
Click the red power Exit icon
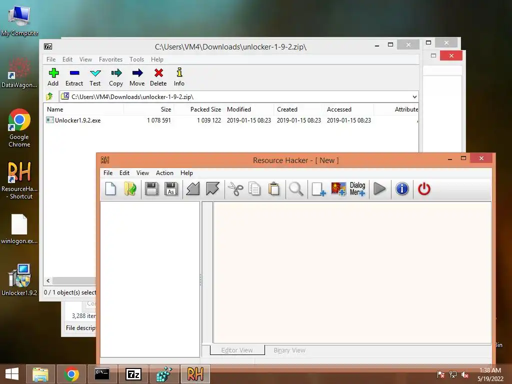click(x=424, y=189)
